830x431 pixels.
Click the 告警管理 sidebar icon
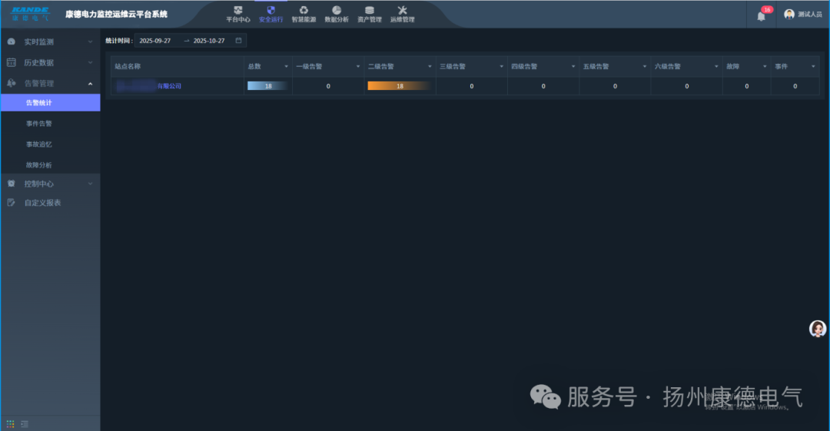[11, 83]
